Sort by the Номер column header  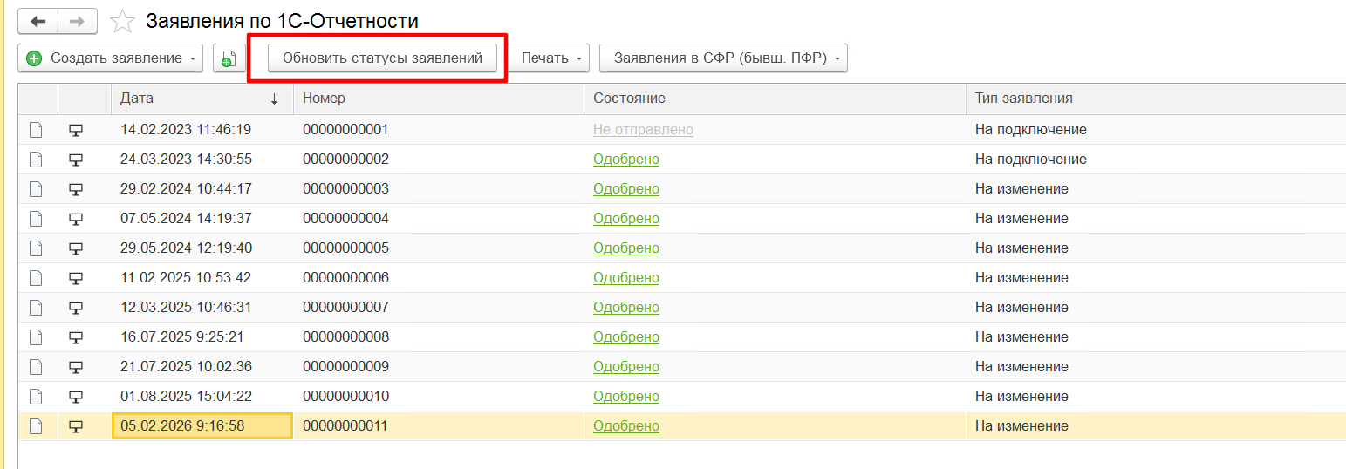(439, 99)
